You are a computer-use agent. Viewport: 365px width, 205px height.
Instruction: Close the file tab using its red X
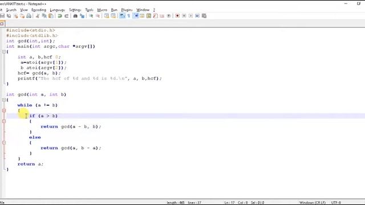[x=2, y=24]
